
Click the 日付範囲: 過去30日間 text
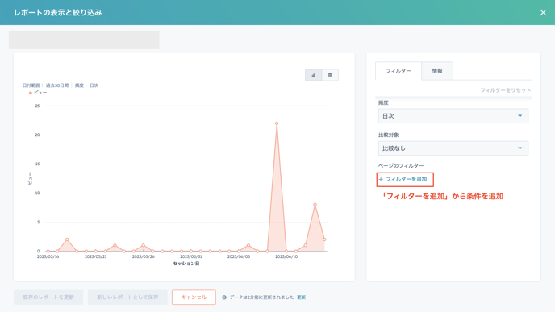tap(45, 85)
